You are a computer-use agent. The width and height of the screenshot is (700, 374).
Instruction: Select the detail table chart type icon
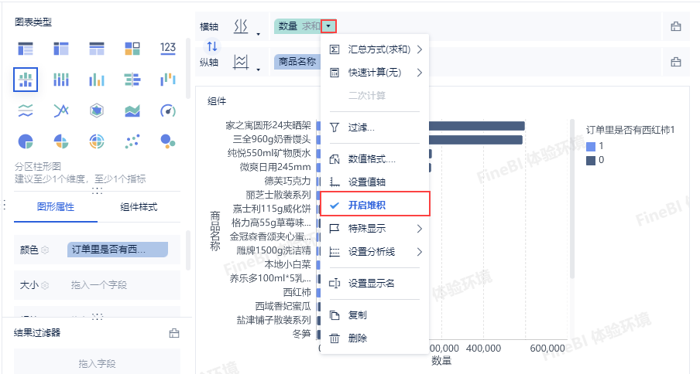[x=97, y=48]
